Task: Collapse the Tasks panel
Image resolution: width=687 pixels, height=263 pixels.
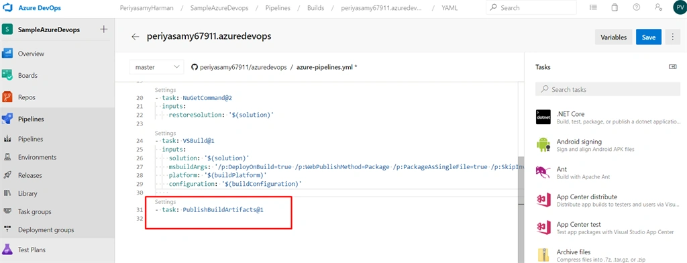Action: click(672, 67)
